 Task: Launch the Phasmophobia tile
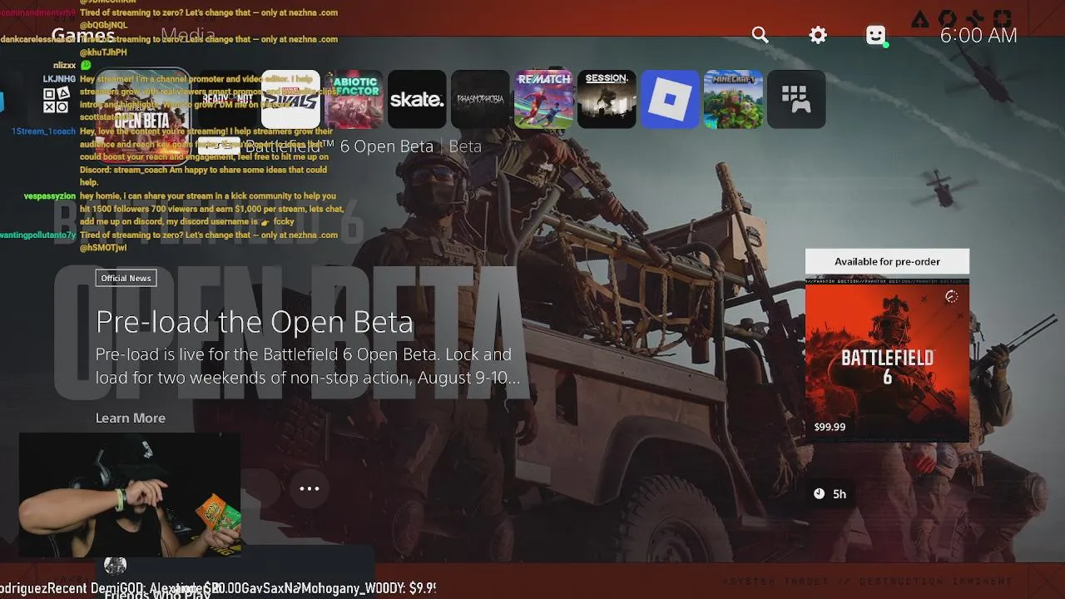click(480, 99)
